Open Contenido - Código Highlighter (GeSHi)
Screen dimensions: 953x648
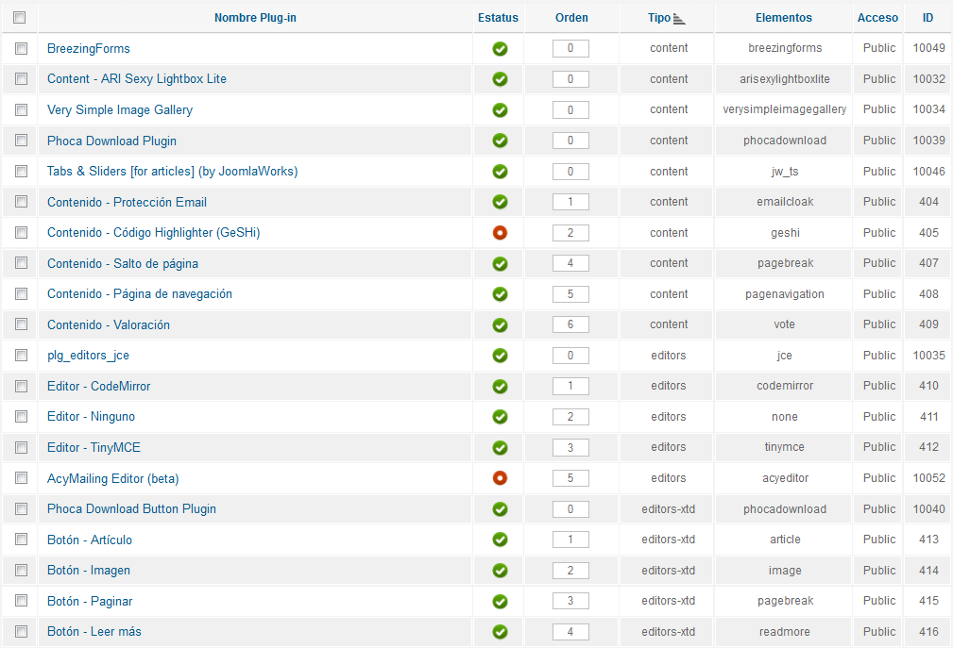coord(154,232)
